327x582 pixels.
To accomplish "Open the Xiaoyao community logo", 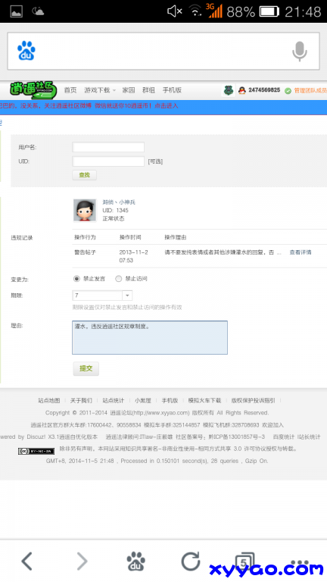I will click(x=33, y=90).
